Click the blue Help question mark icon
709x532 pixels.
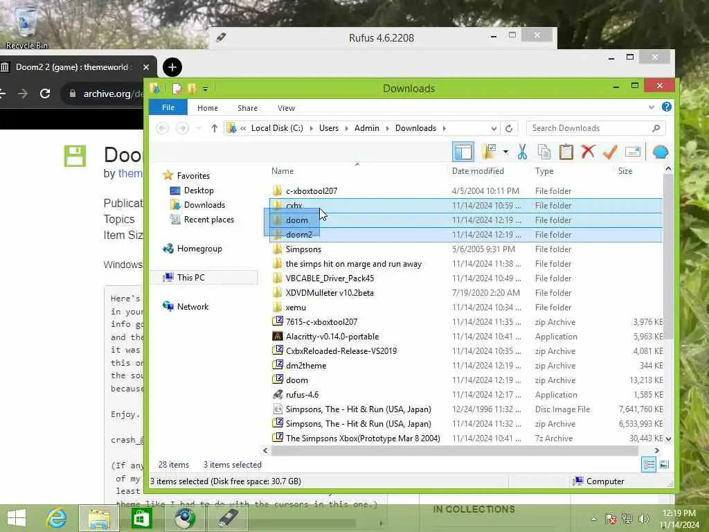click(667, 107)
